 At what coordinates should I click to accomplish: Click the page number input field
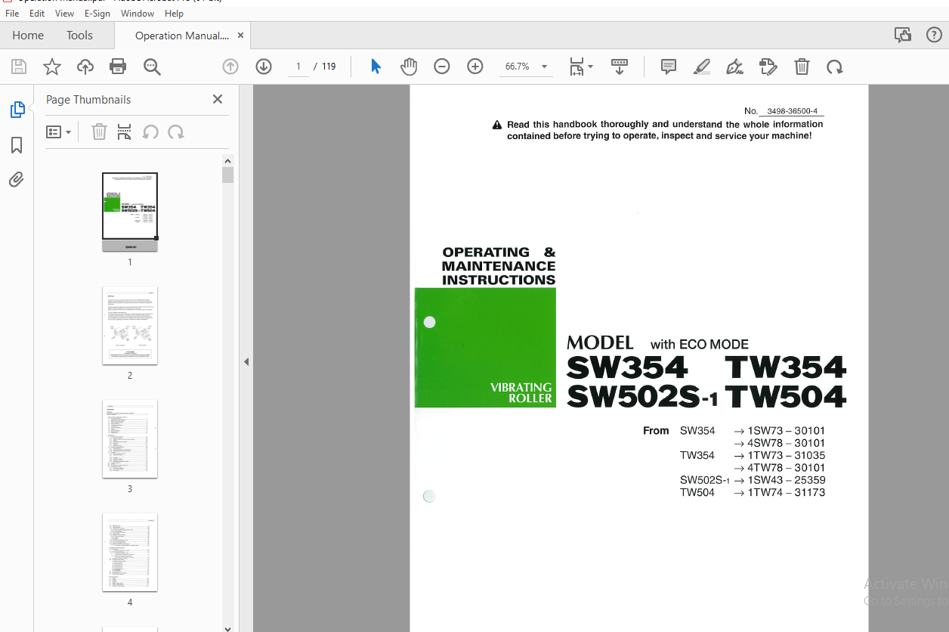coord(298,67)
